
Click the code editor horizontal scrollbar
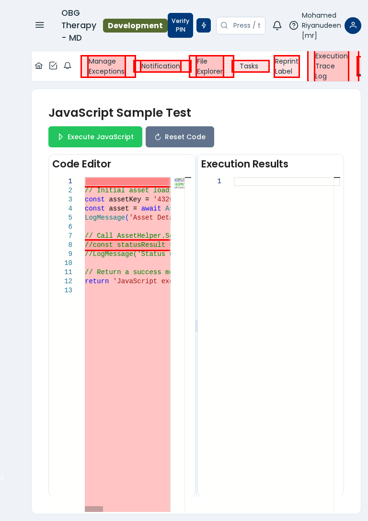94,509
